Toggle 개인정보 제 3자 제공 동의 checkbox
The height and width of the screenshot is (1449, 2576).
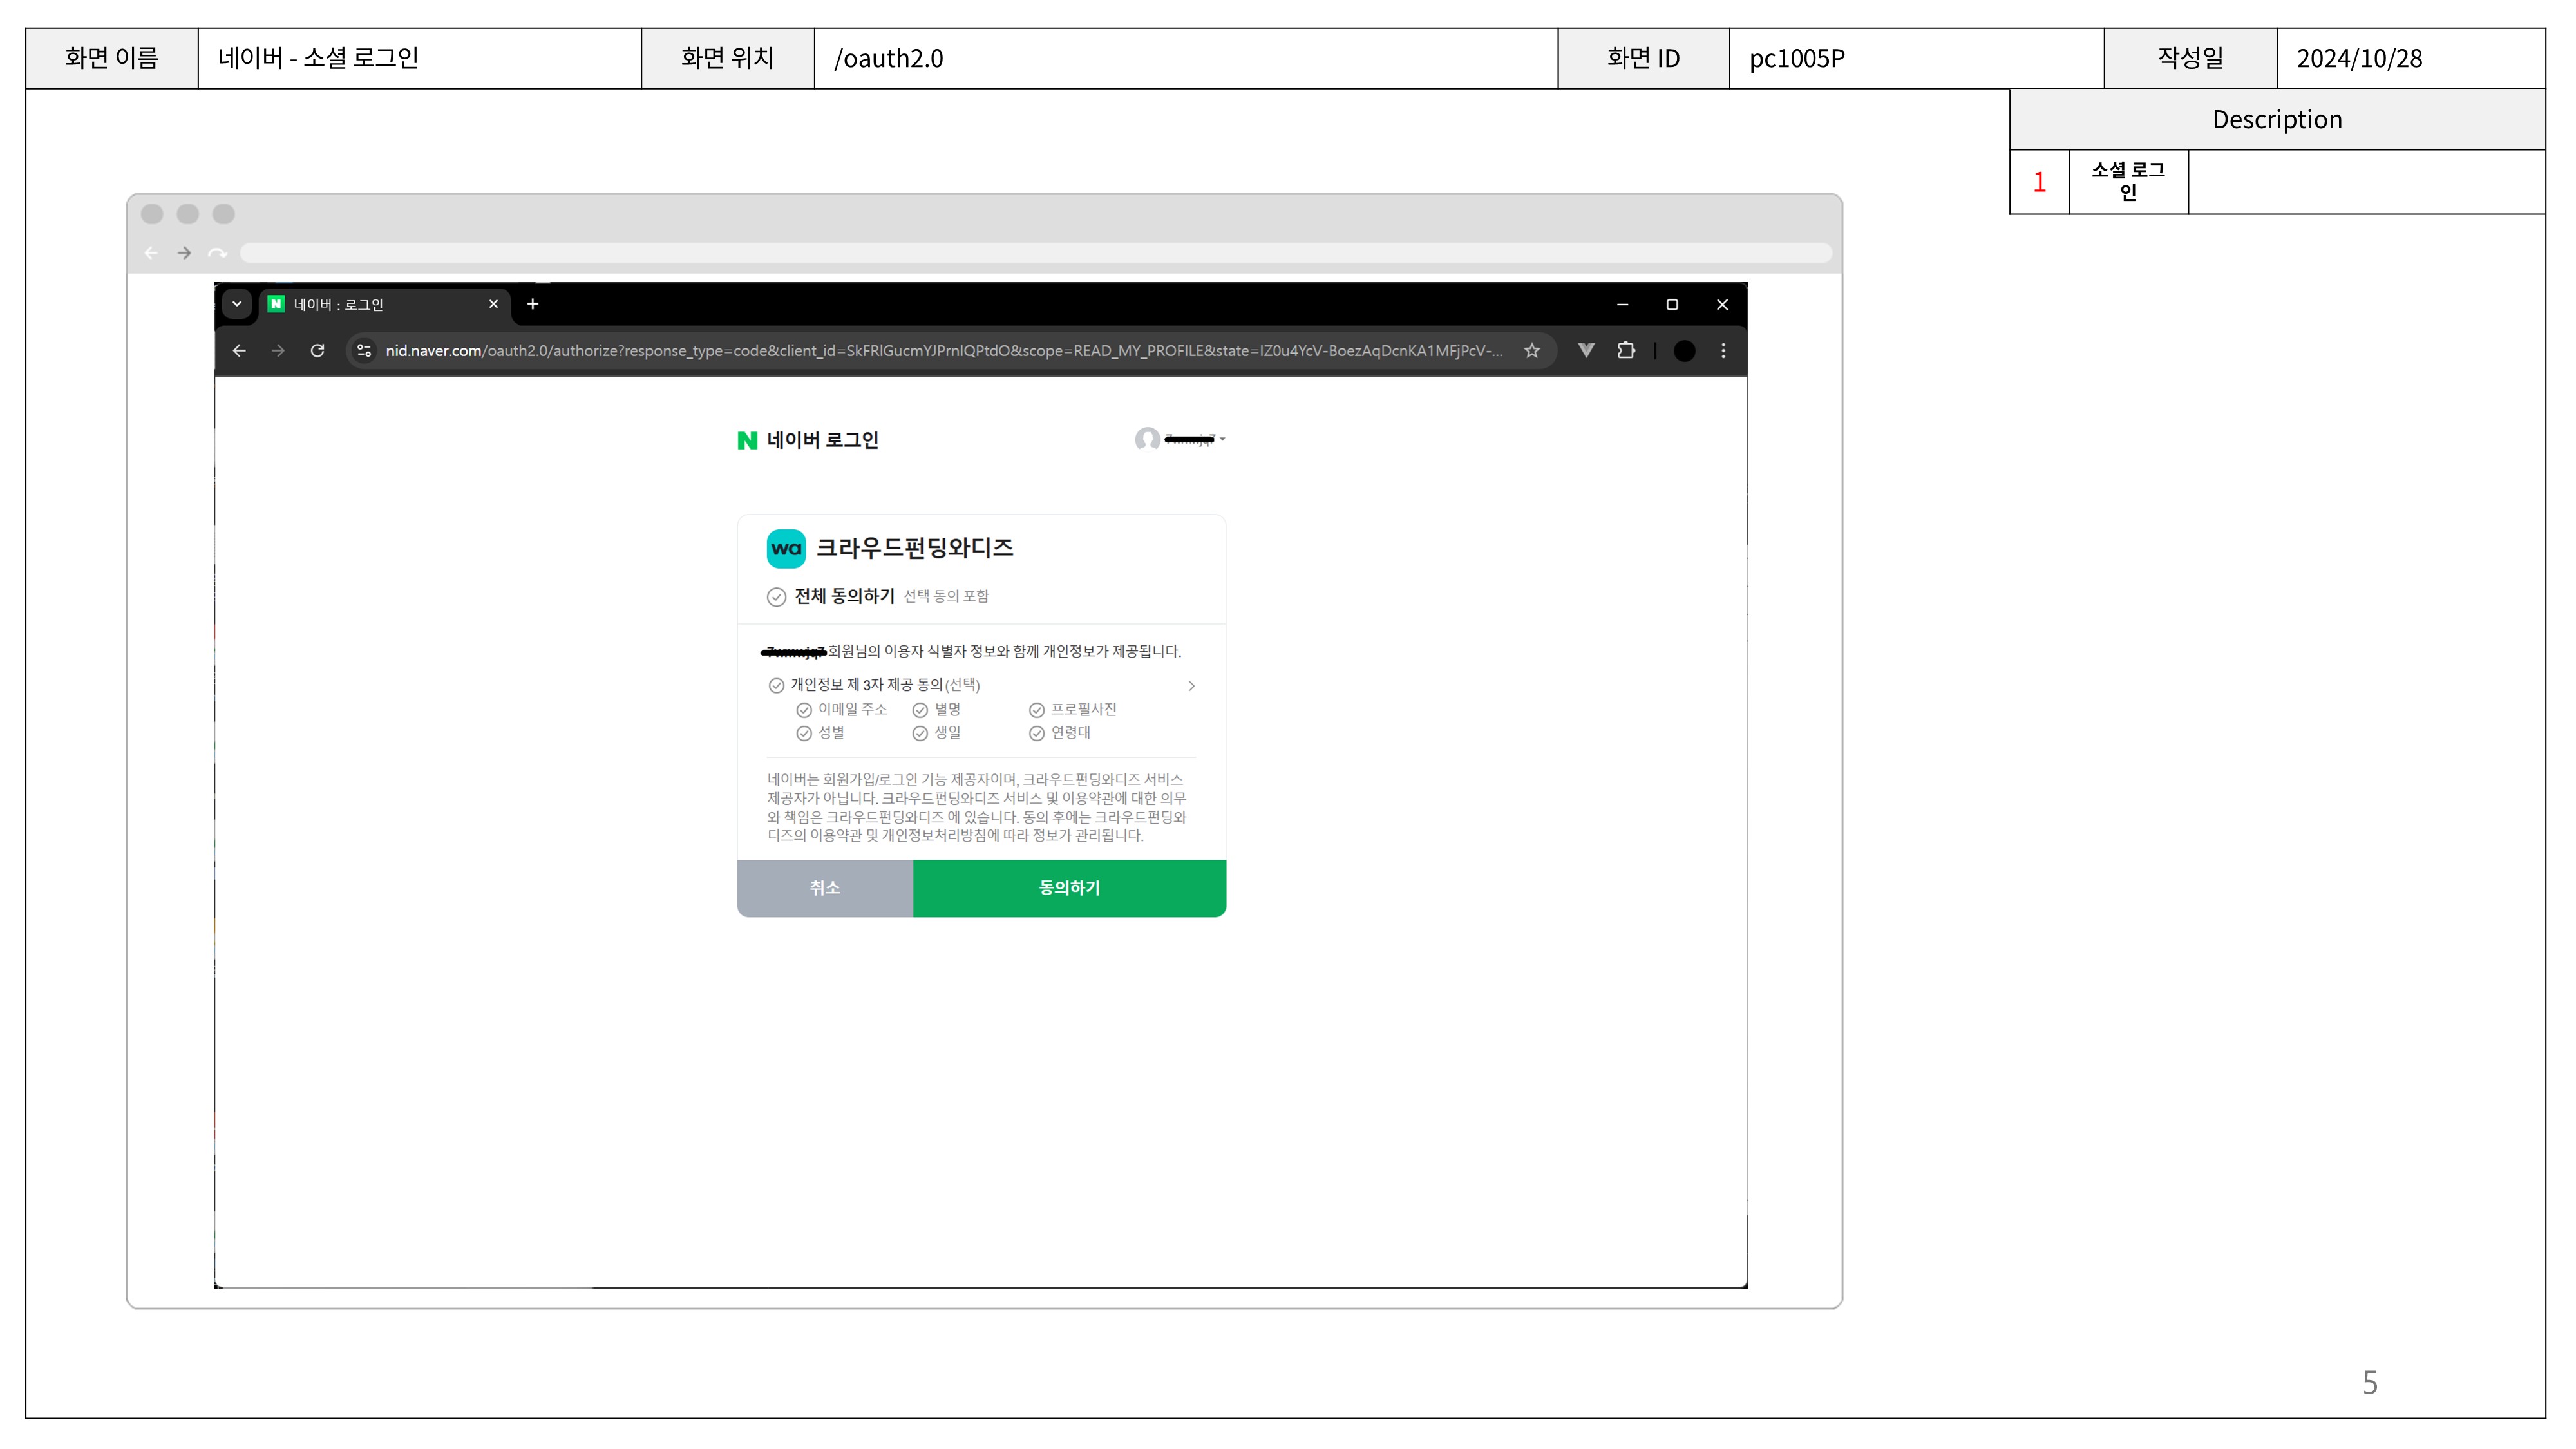click(x=776, y=686)
